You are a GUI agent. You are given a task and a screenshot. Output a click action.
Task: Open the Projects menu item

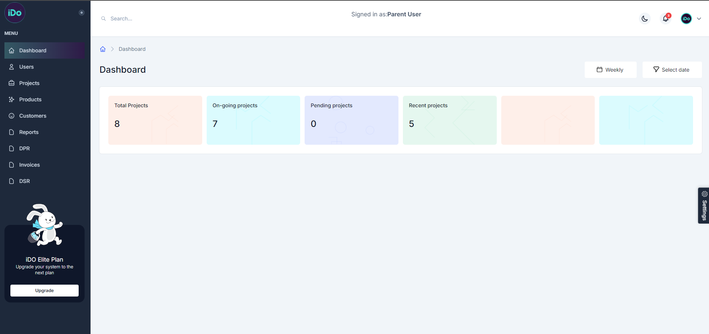tap(29, 83)
